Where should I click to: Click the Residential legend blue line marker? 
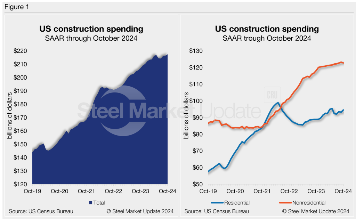[x=216, y=203]
